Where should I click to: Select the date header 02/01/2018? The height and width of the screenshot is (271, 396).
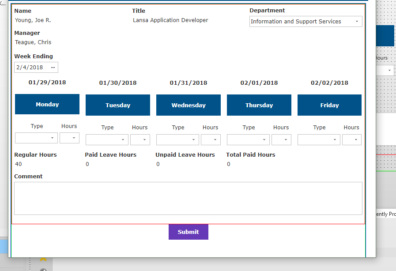pos(259,83)
